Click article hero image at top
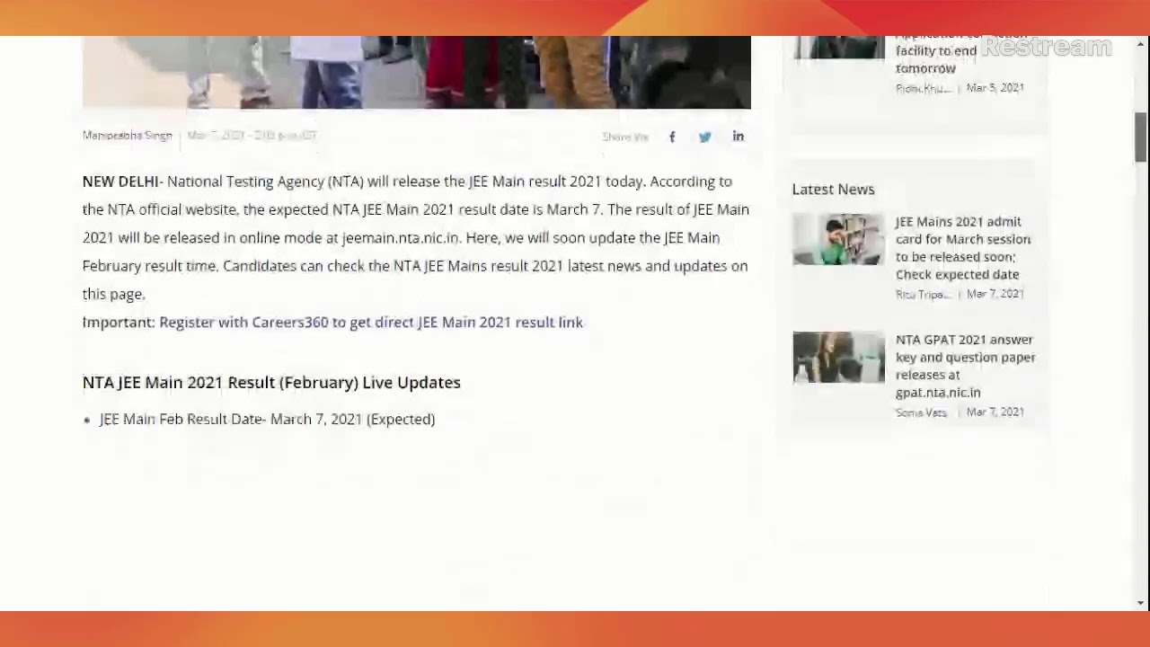 pyautogui.click(x=417, y=72)
